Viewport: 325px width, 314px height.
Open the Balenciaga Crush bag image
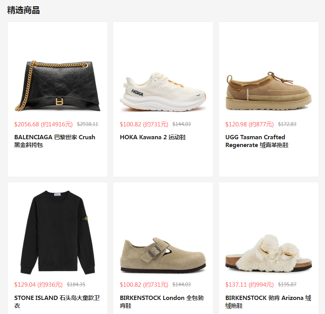tap(58, 86)
